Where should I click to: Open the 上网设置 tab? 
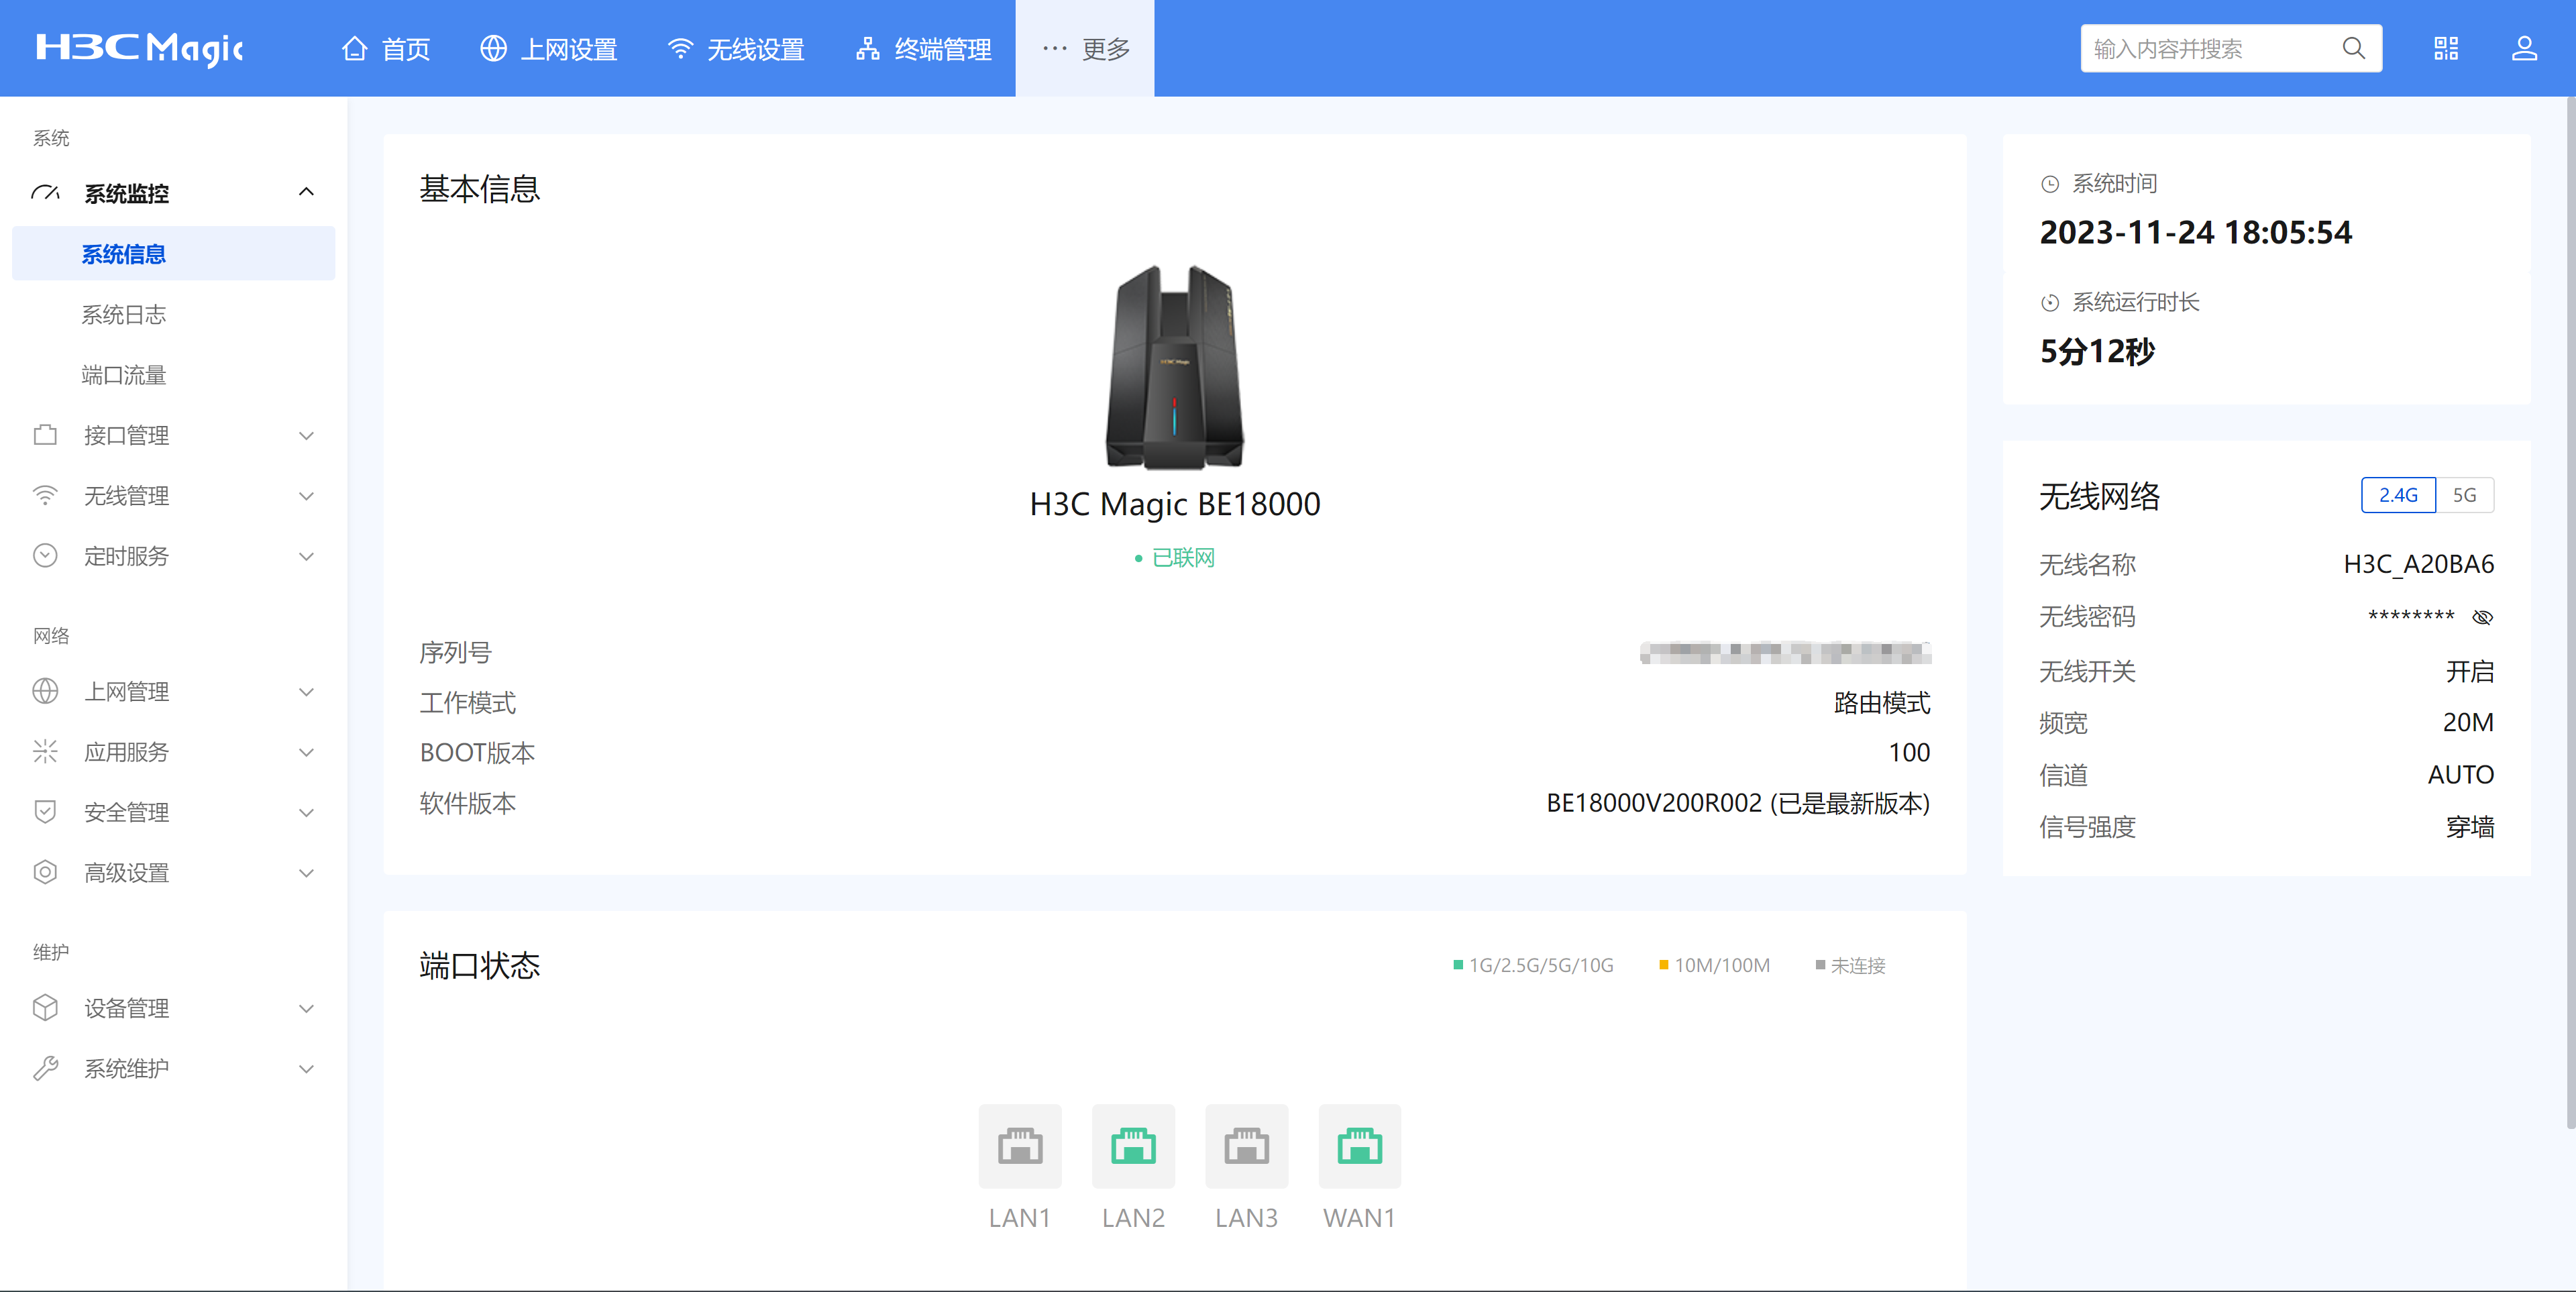pos(549,48)
